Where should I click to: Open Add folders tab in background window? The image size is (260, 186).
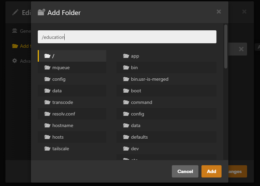21,46
